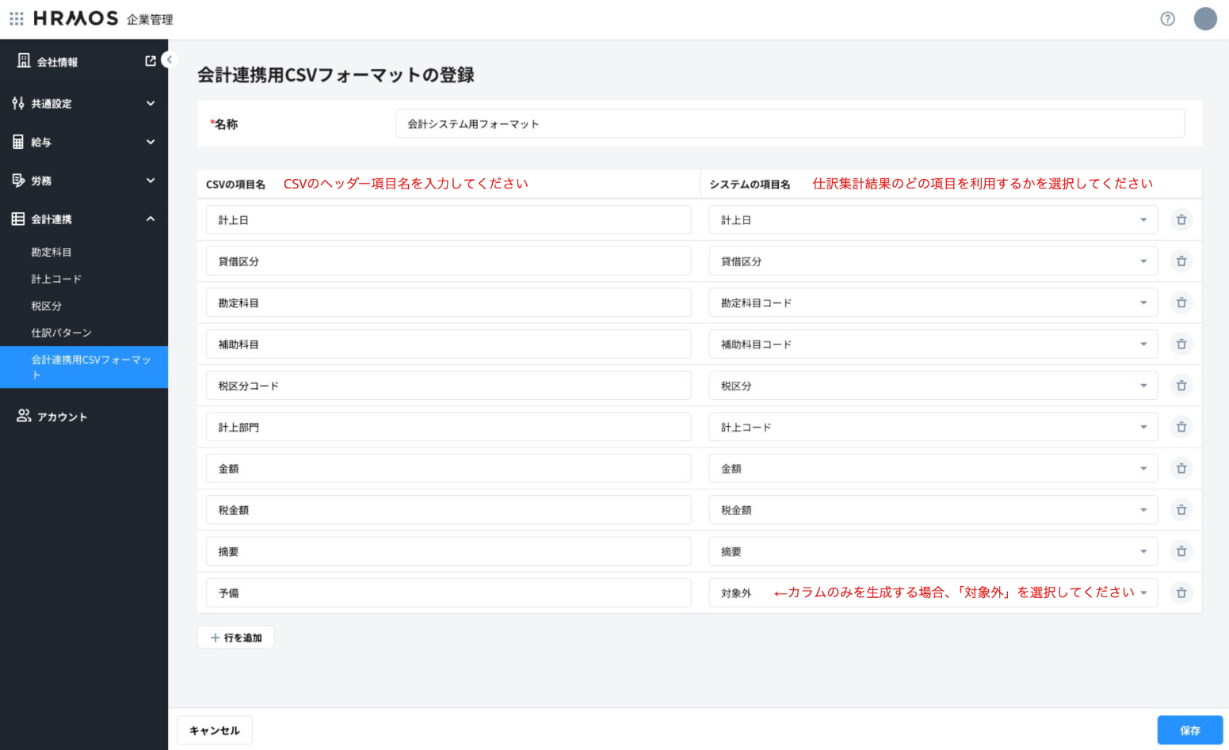1229x750 pixels.
Task: Click the 保存 button
Action: click(x=1189, y=730)
